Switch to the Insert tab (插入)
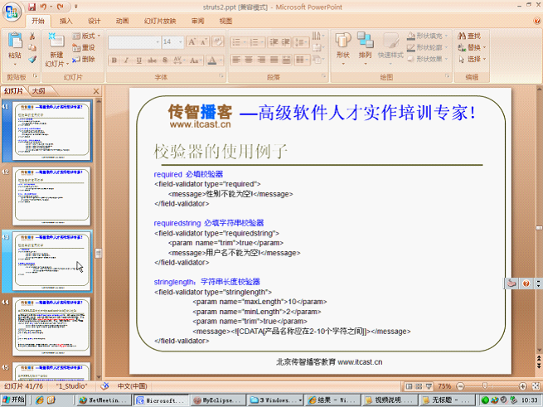The width and height of the screenshot is (543, 407). [65, 21]
